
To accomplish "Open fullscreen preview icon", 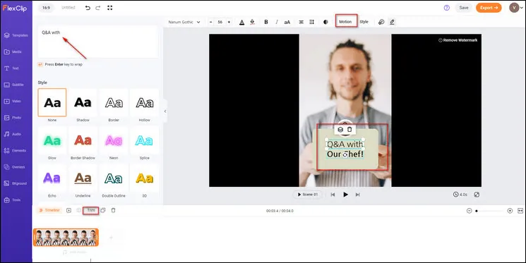I will pyautogui.click(x=109, y=8).
